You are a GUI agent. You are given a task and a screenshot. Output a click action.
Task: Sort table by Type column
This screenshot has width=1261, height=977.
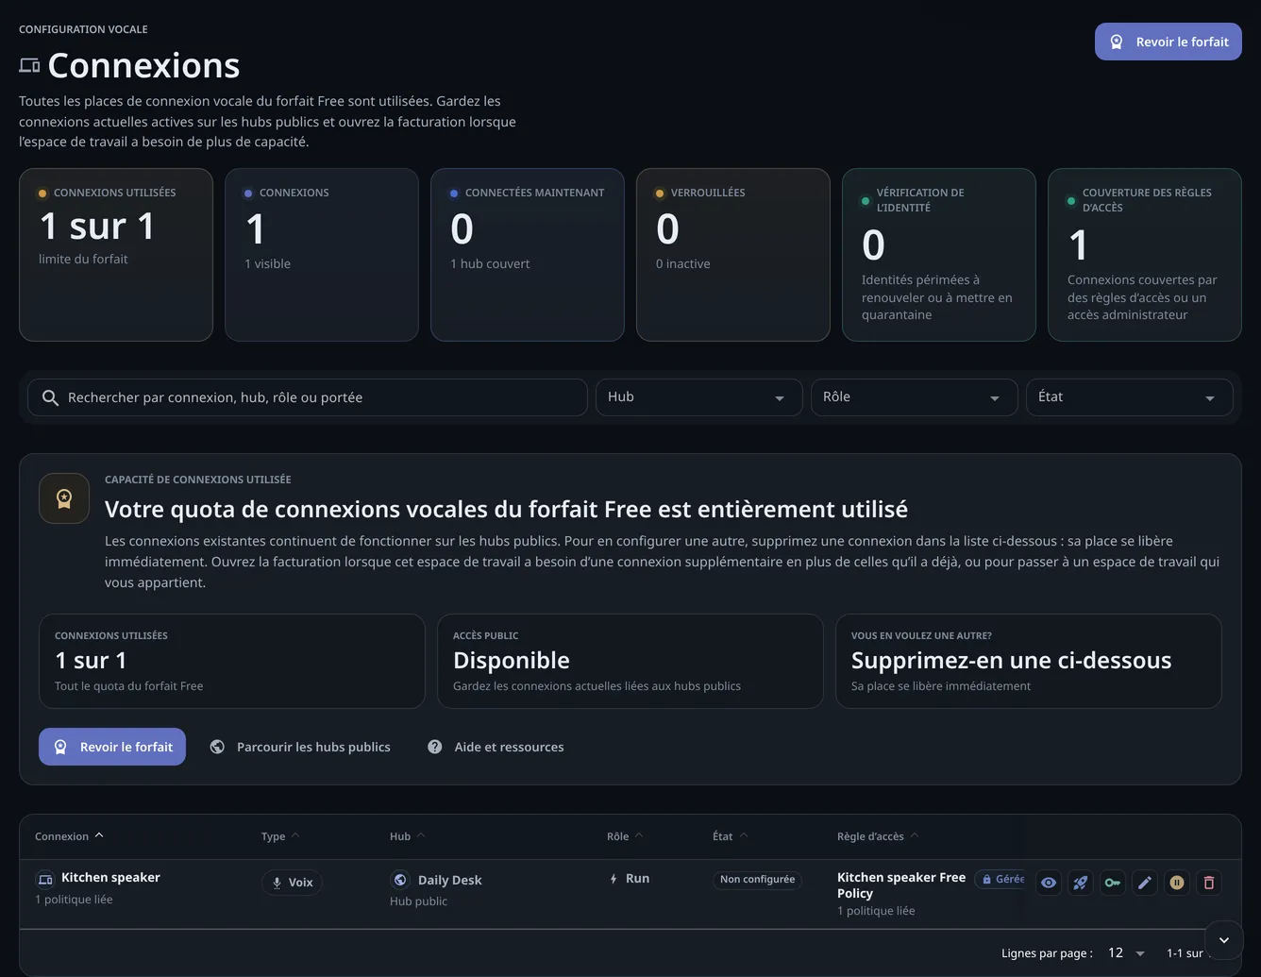click(280, 836)
